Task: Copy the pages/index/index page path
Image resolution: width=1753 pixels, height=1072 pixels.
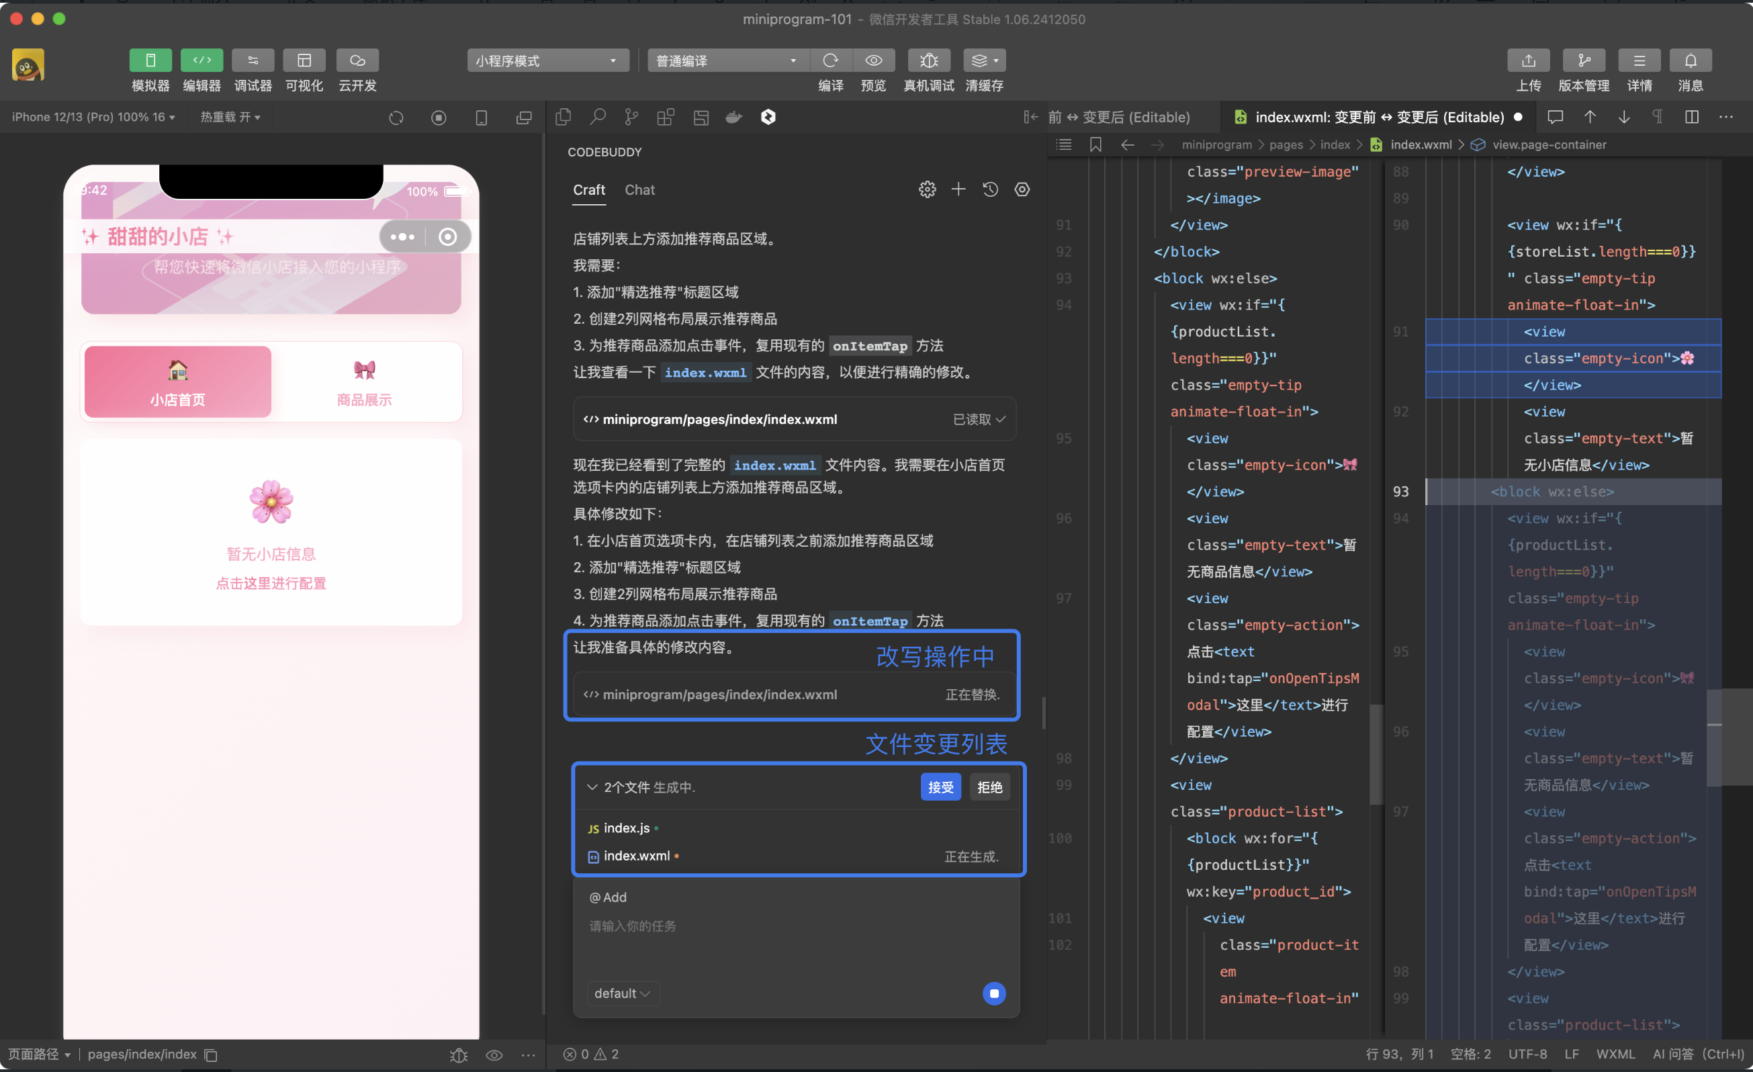Action: 211,1055
